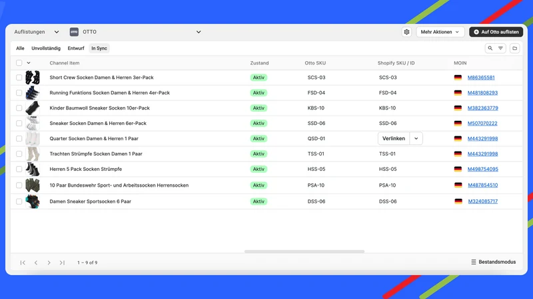Open MOIN link M382363779

(x=482, y=108)
